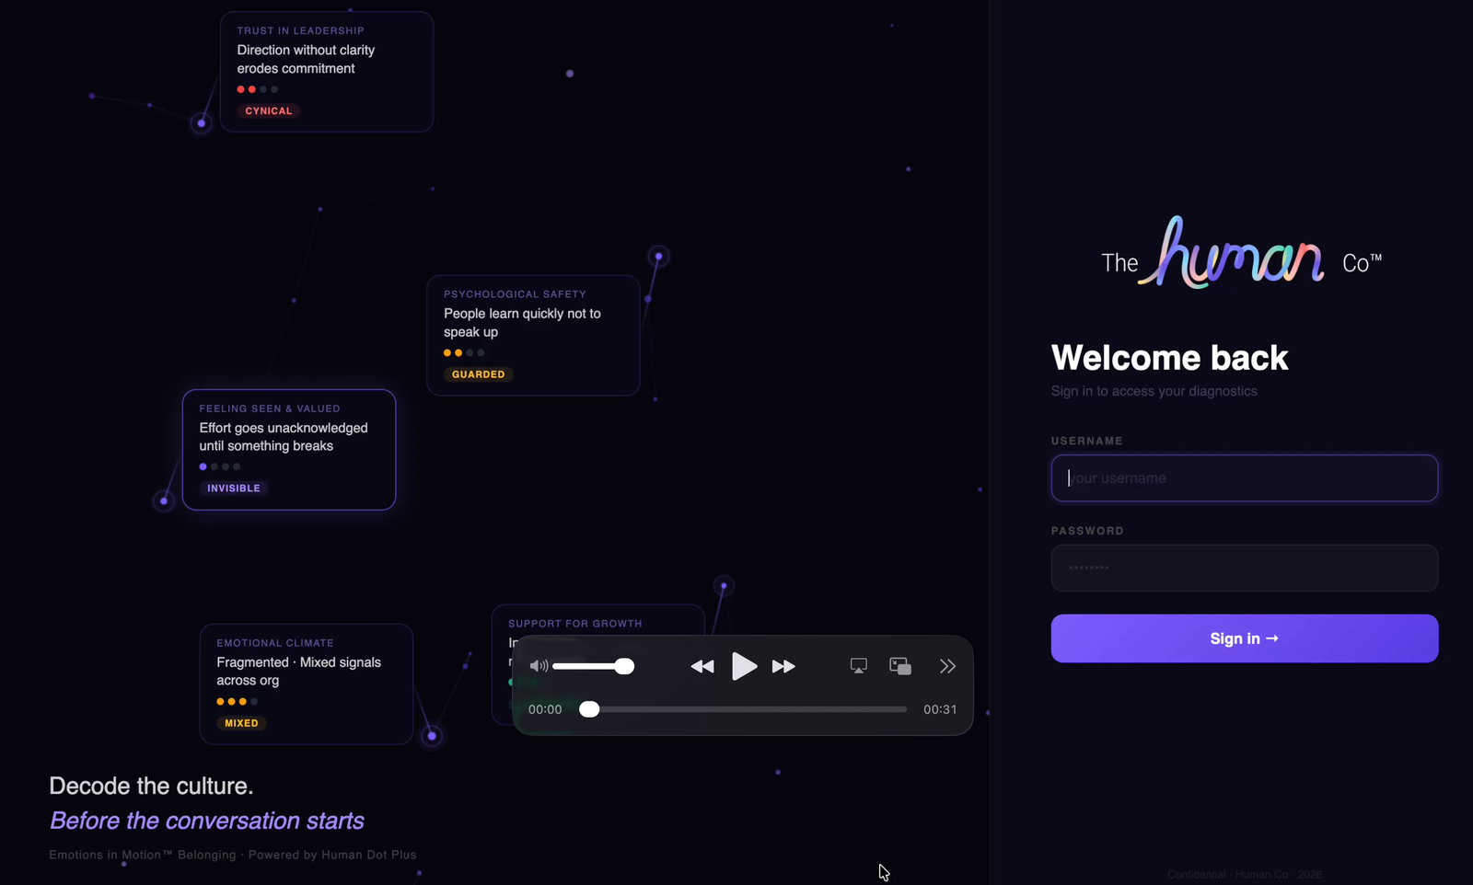Mute audio via the speaker icon
Screen dimensions: 1473x885
click(x=539, y=666)
